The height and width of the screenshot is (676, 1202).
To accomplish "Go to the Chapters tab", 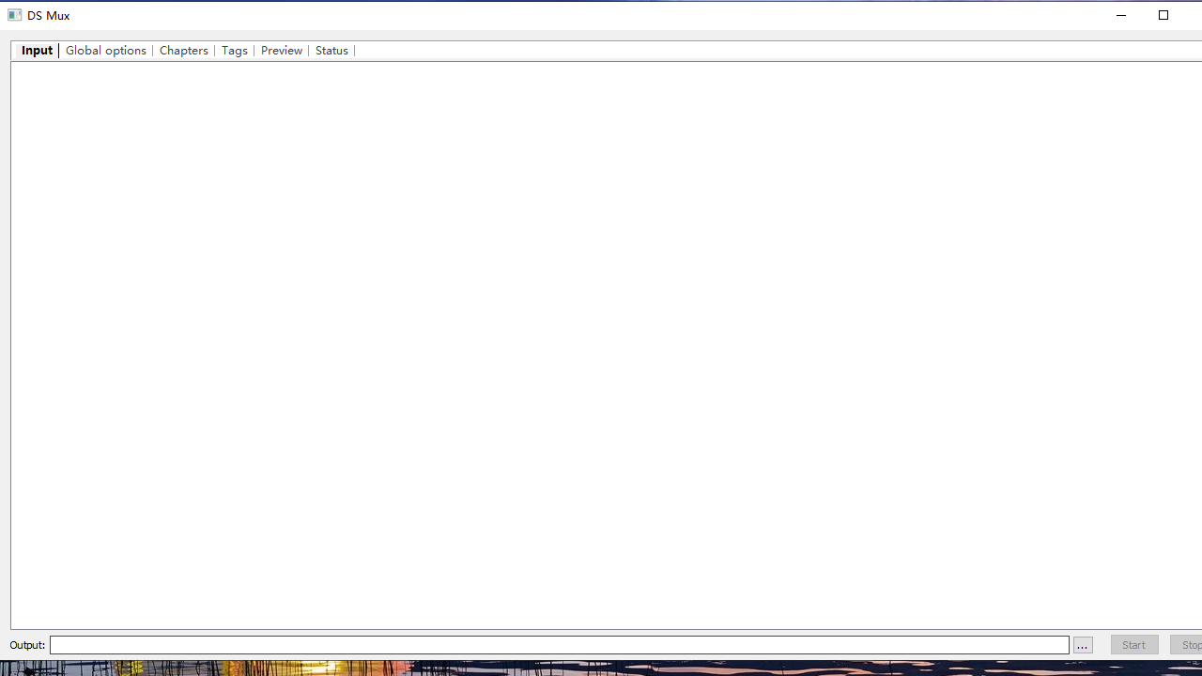I will [184, 51].
